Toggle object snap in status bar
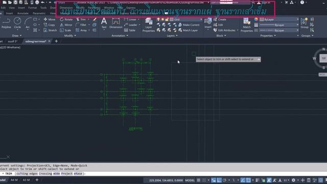The width and height of the screenshot is (327, 184). click(248, 180)
